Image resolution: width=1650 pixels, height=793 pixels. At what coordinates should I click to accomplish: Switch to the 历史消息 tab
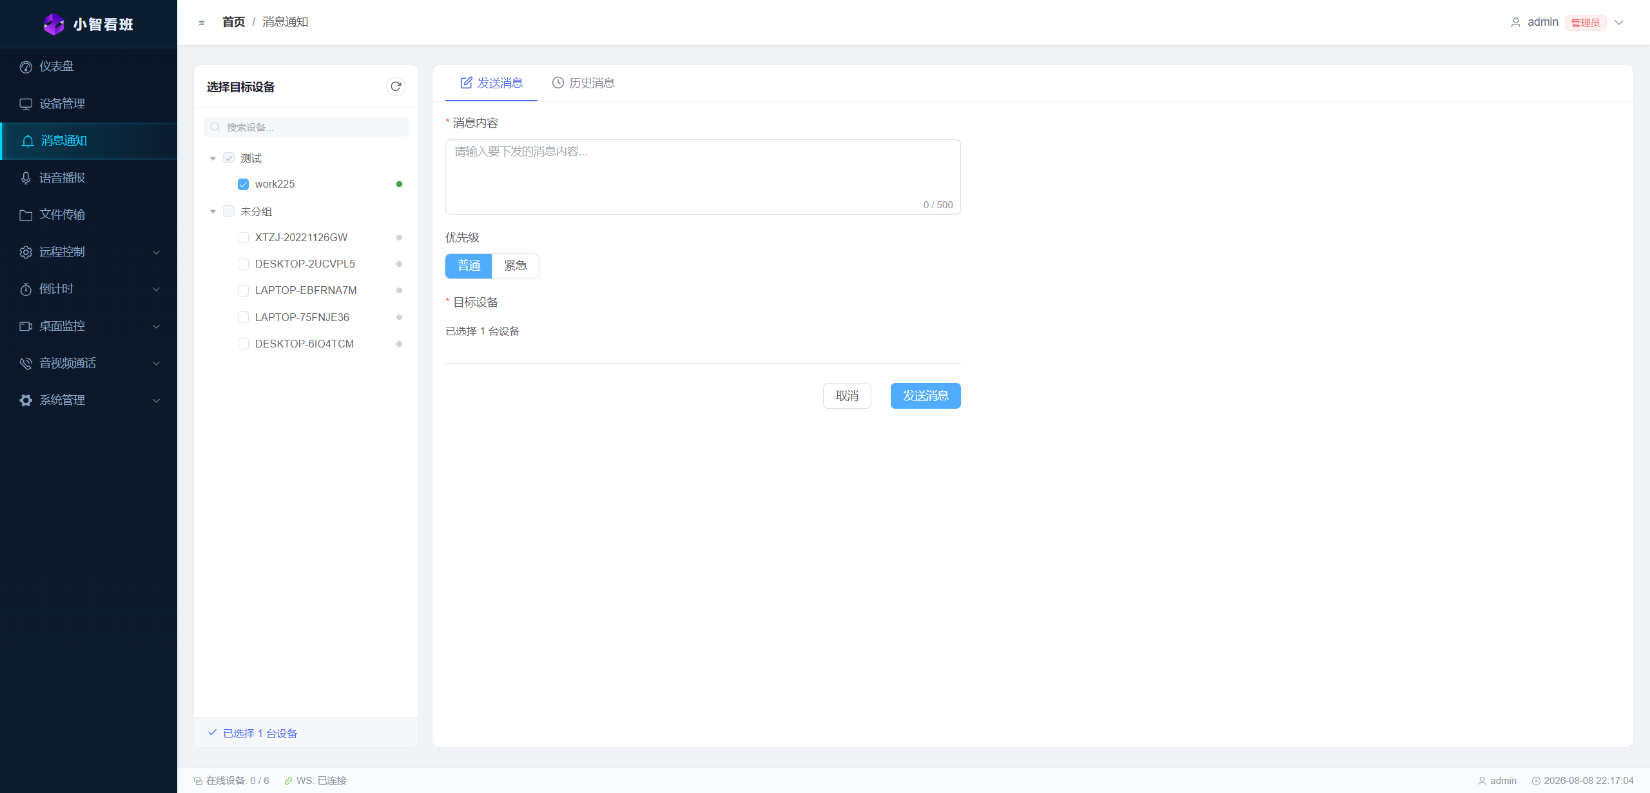pyautogui.click(x=583, y=83)
